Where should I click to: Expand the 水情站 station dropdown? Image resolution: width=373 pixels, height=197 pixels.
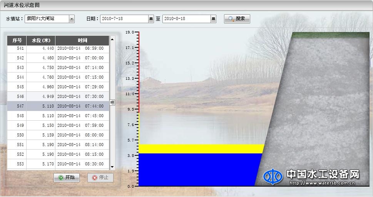click(72, 19)
